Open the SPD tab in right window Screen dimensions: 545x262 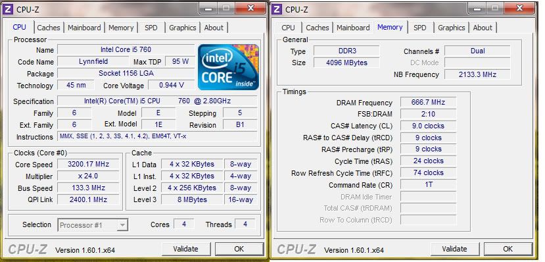420,28
